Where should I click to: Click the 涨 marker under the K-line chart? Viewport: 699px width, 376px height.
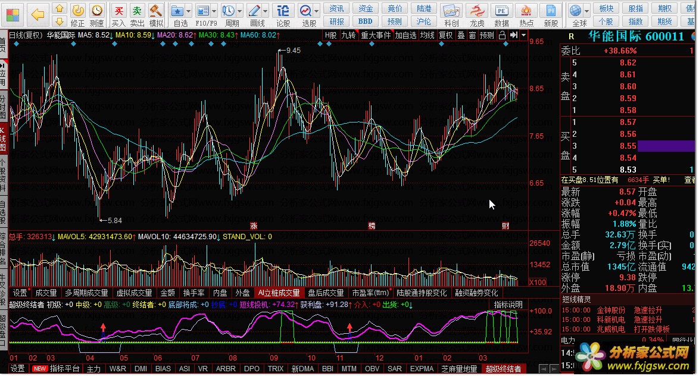[x=254, y=226]
